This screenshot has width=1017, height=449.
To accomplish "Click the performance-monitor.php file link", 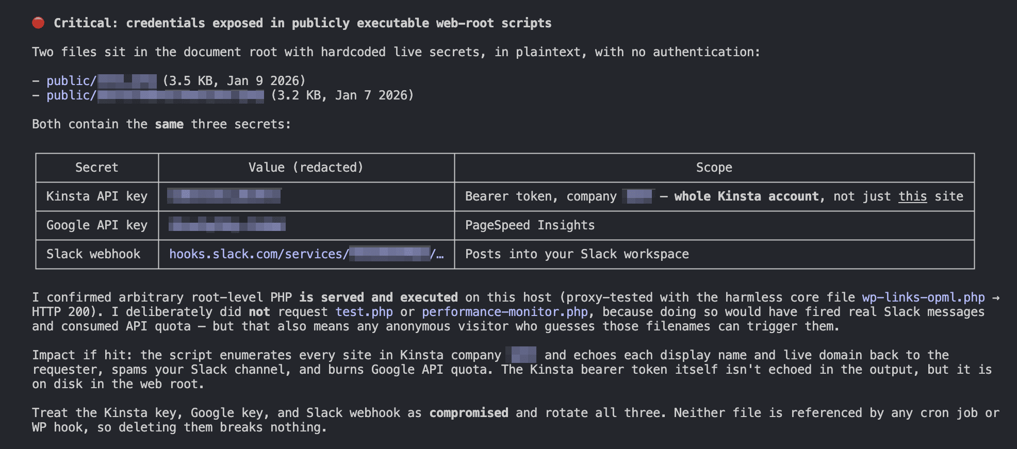I will (505, 312).
